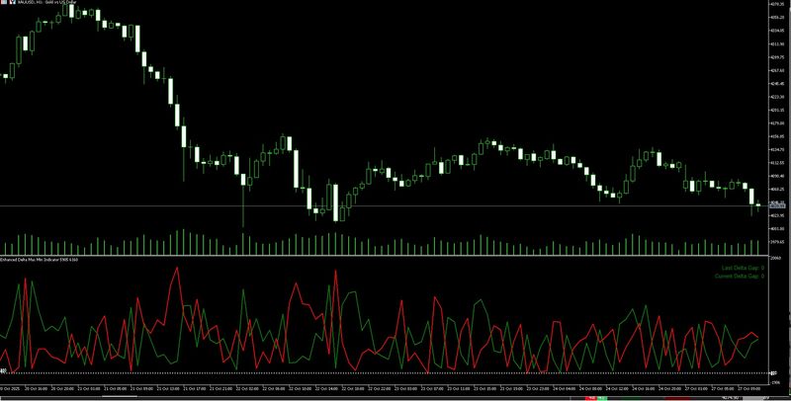Click the 'Current Delta Gap: 0' text
Screen dimensions: 791x401
[x=738, y=276]
